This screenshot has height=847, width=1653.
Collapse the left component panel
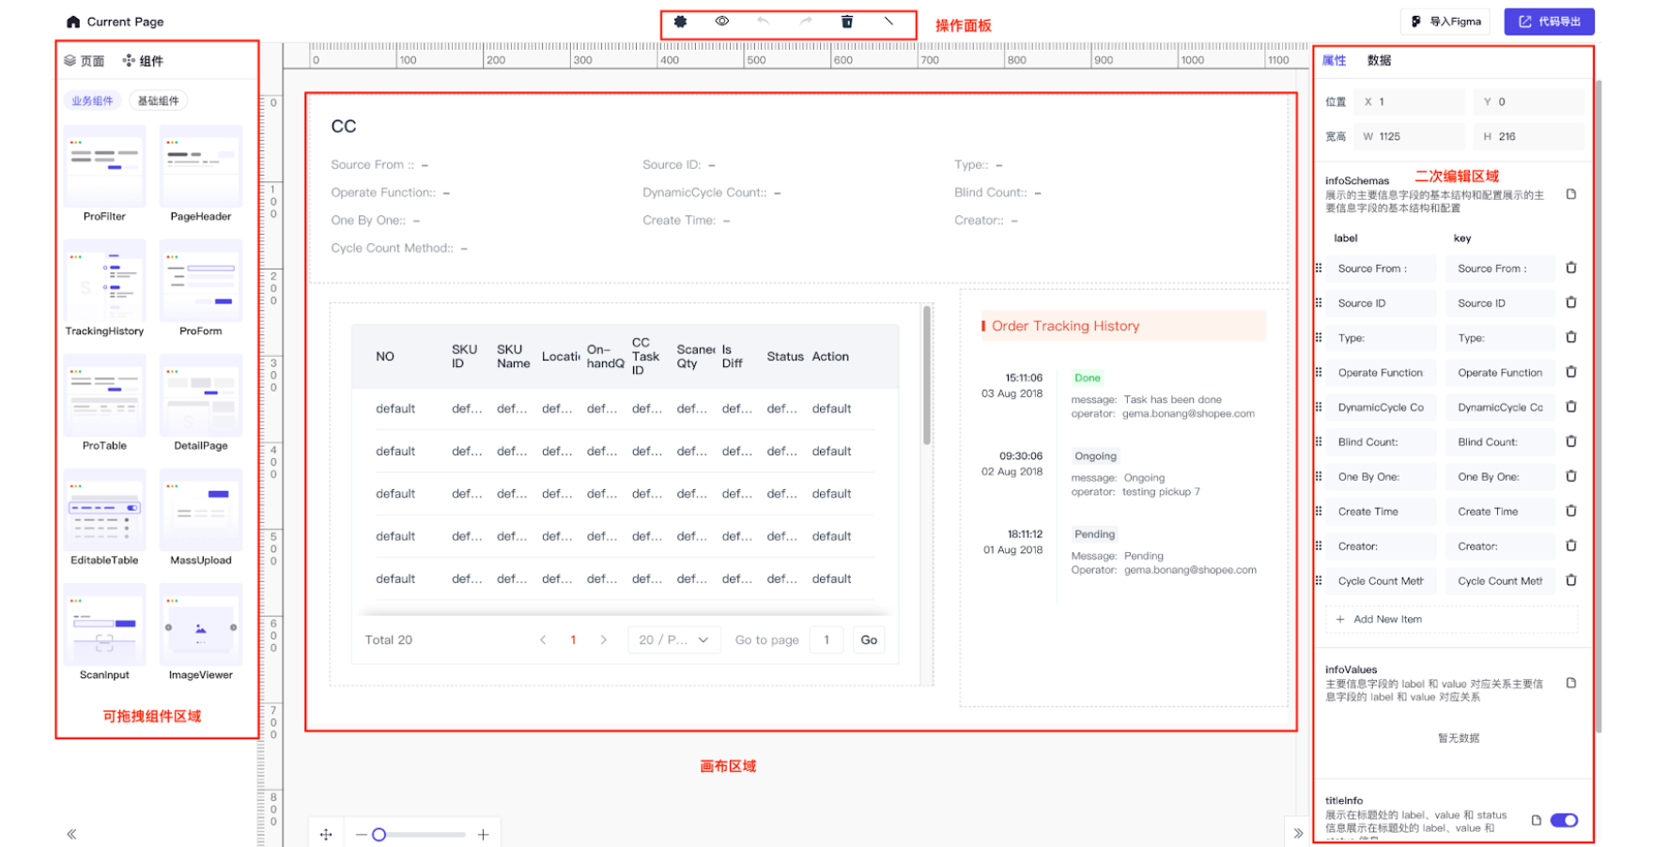tap(71, 834)
